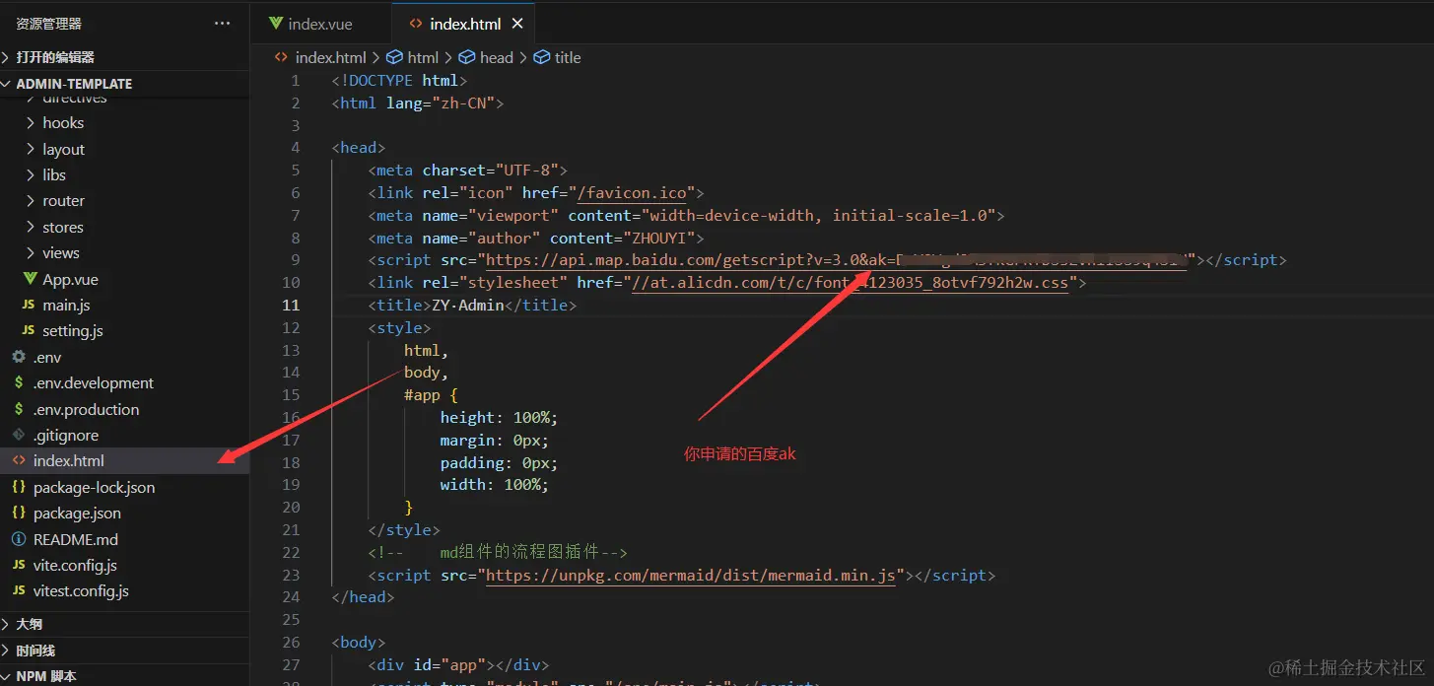Place cursor in ZY·Admin title text
The height and width of the screenshot is (686, 1434).
pyautogui.click(x=468, y=306)
